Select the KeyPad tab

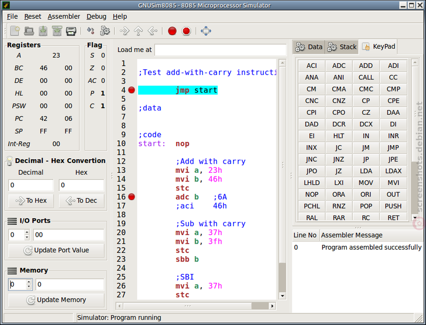coord(379,47)
